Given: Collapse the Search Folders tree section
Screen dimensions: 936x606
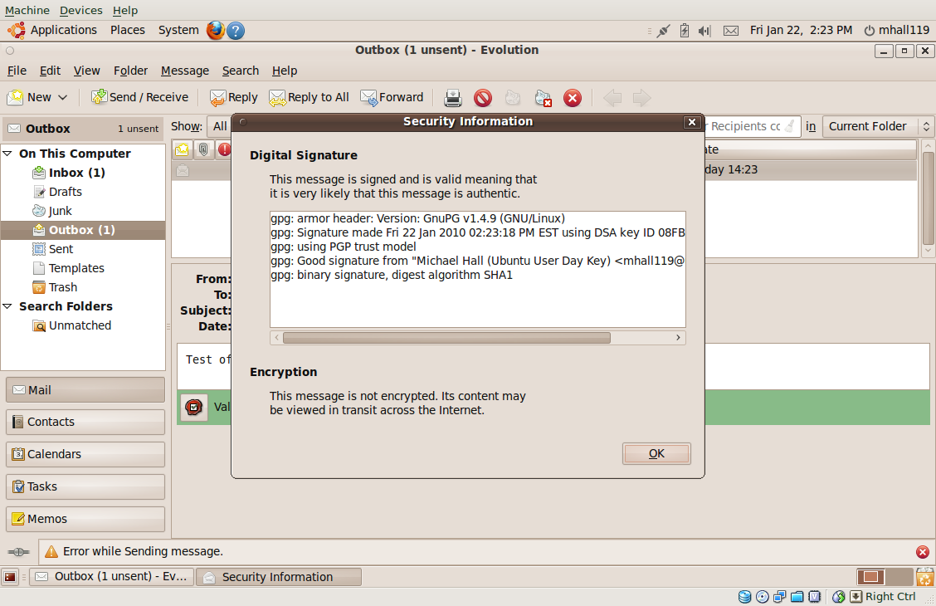Looking at the screenshot, I should click(x=8, y=306).
